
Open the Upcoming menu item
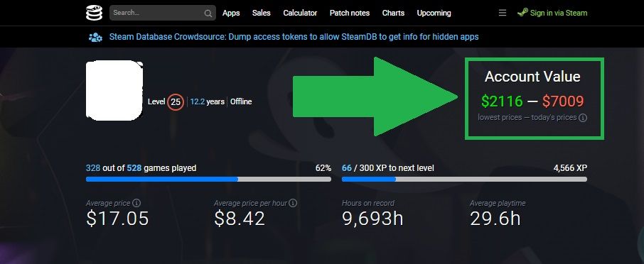click(x=434, y=13)
